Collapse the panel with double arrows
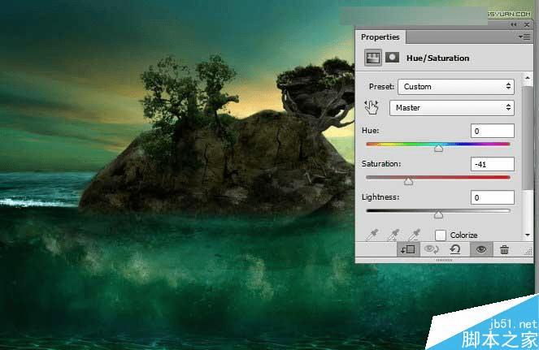Screen dimensions: 539x350 [514, 24]
